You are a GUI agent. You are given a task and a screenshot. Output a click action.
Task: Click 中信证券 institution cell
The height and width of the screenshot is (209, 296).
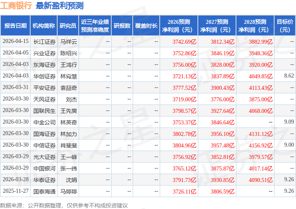click(x=44, y=145)
